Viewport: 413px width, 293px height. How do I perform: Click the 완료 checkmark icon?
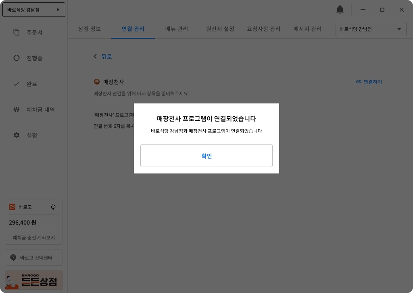(16, 84)
